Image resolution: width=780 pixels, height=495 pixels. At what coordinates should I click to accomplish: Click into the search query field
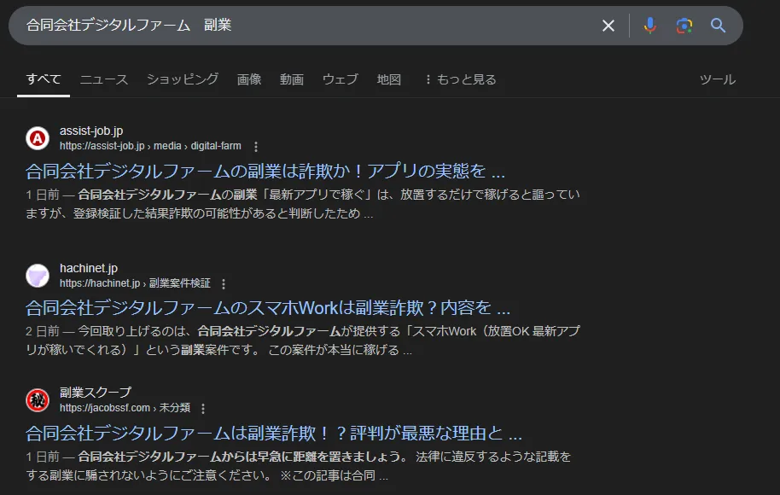coord(308,25)
